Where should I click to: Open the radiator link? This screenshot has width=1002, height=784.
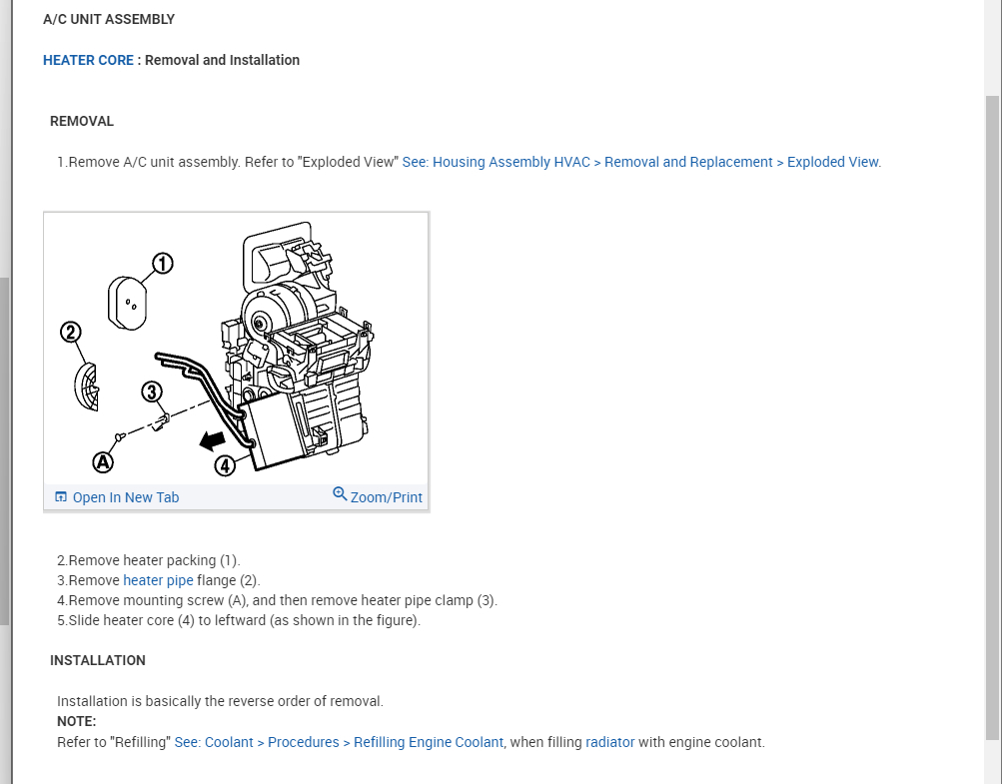pos(609,742)
